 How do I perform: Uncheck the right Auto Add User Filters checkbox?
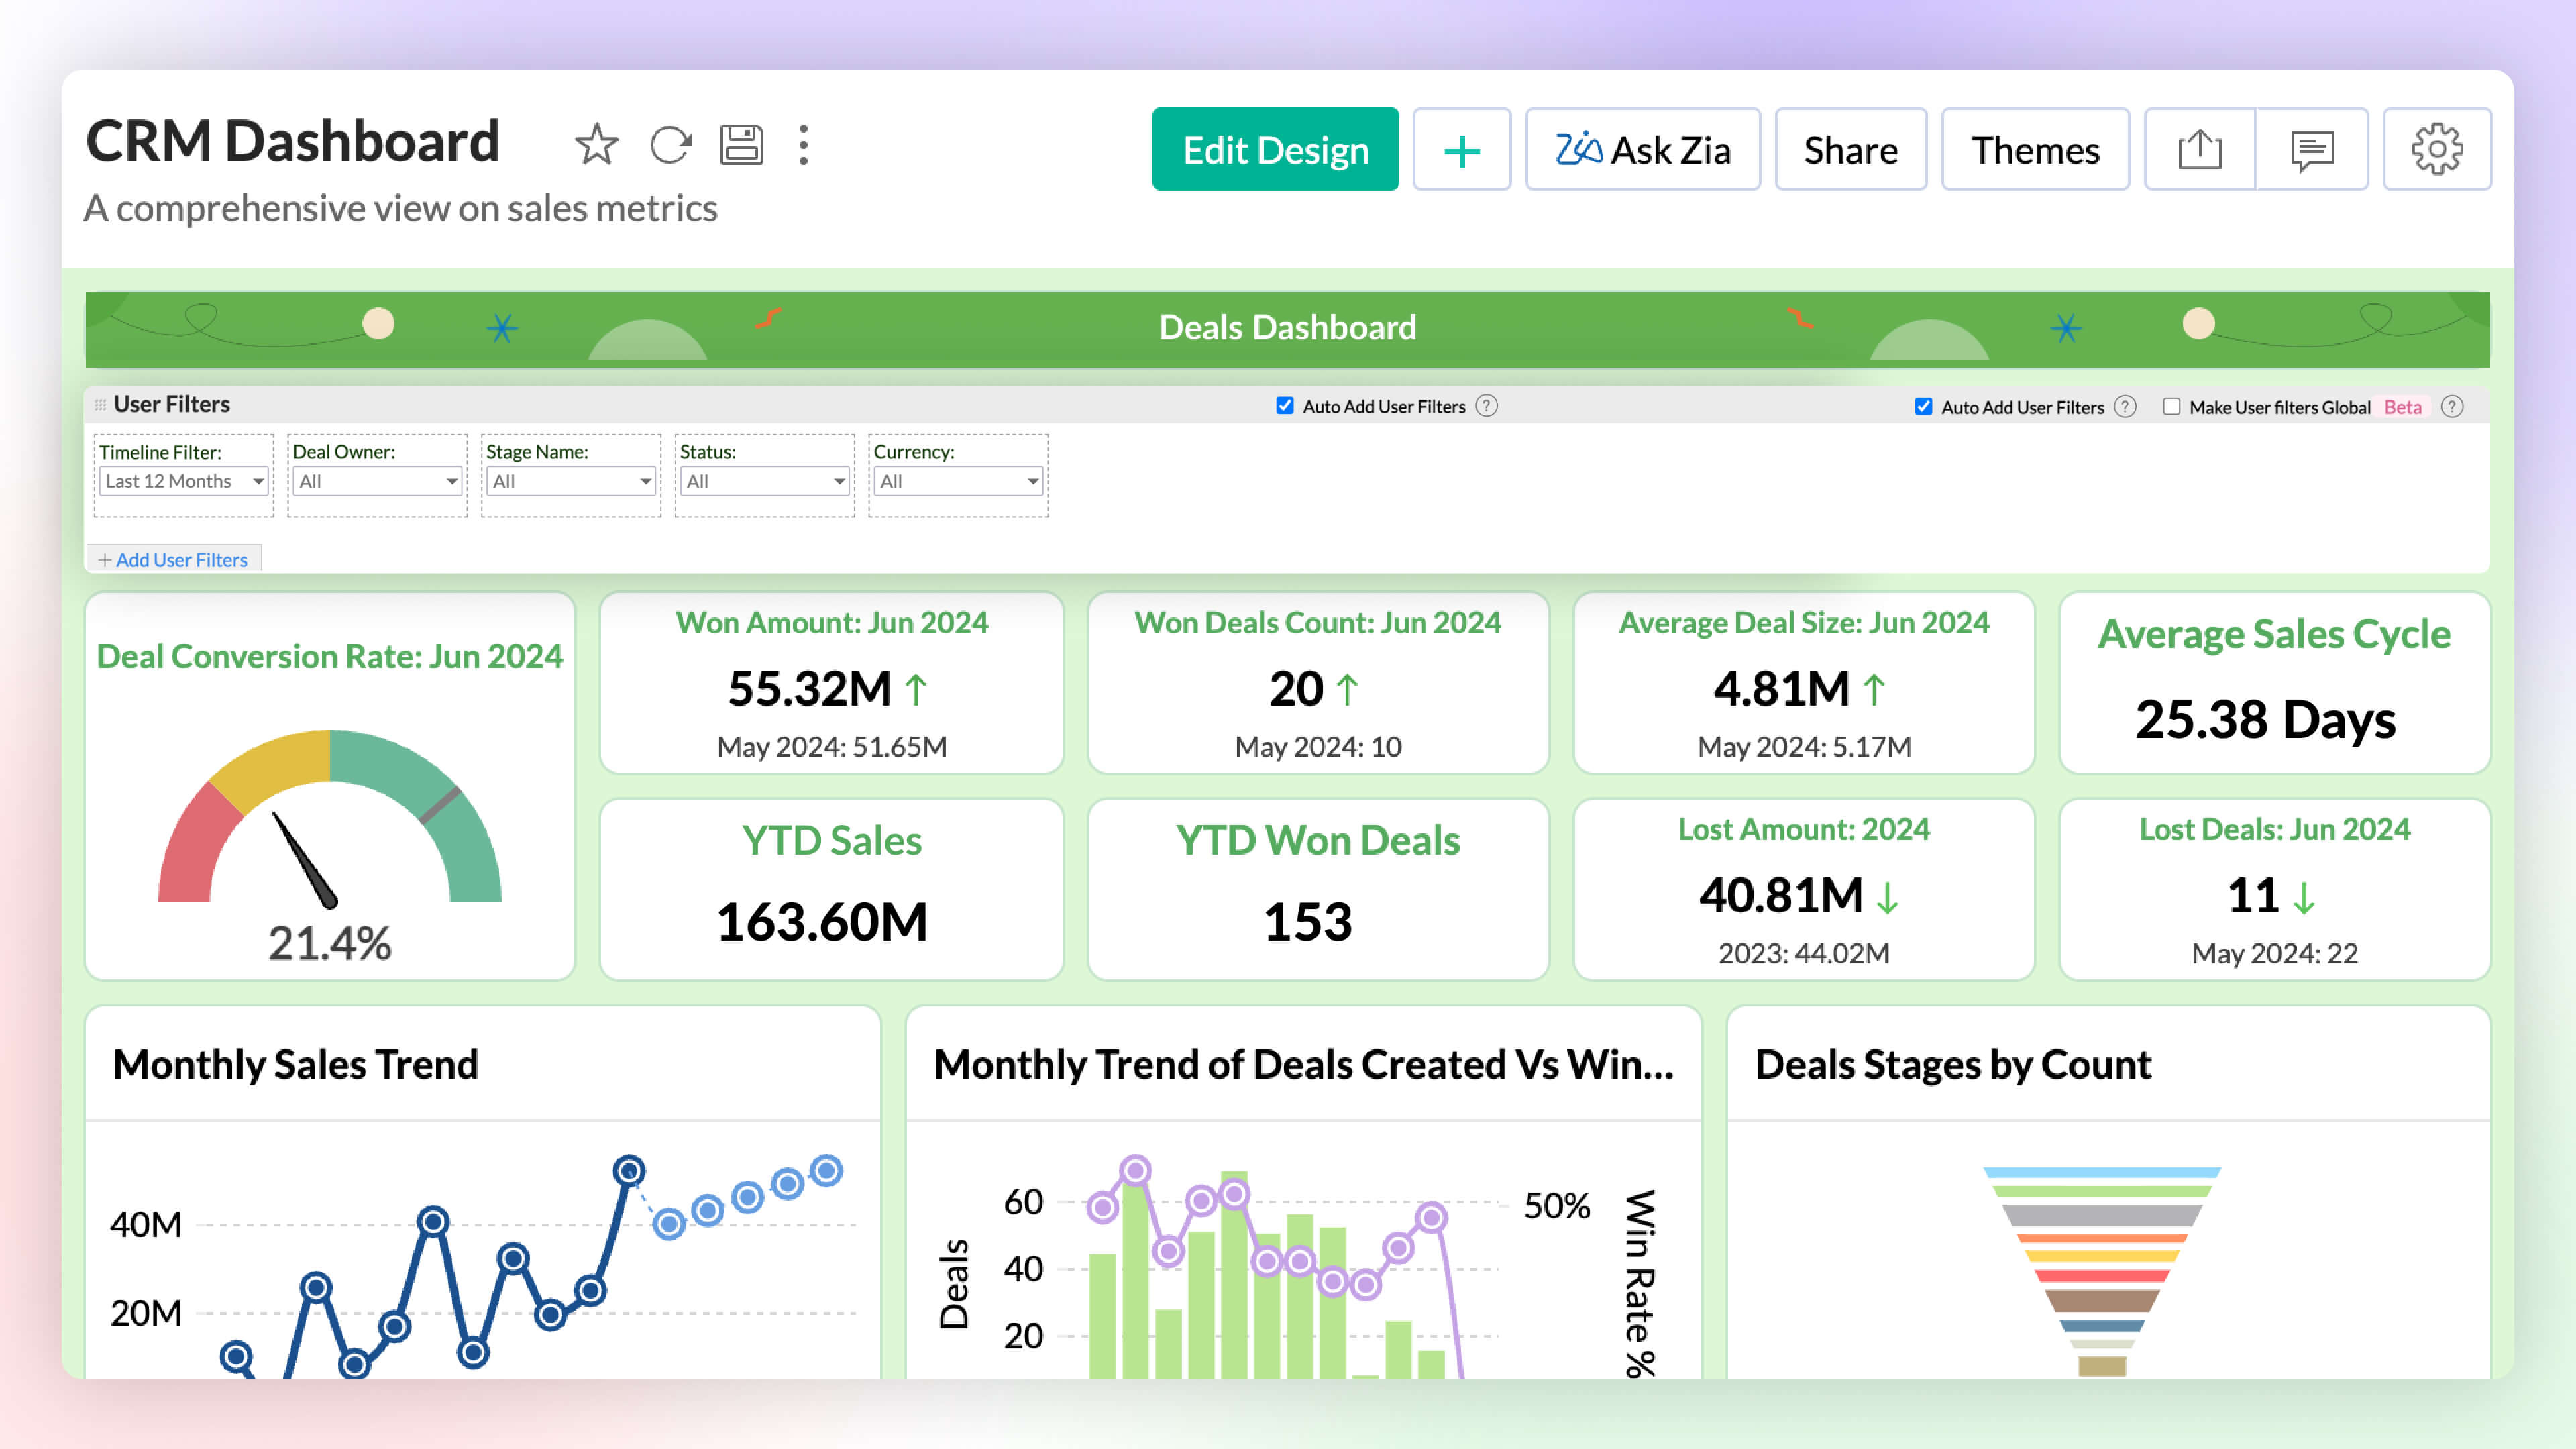click(x=1923, y=407)
